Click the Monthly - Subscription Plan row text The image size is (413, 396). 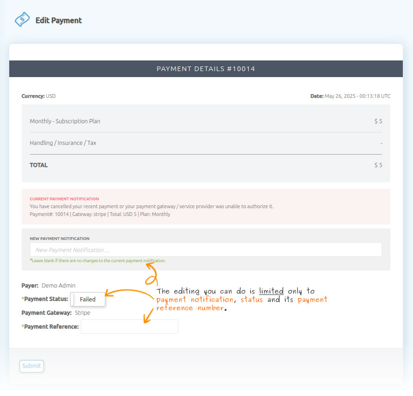tap(65, 121)
